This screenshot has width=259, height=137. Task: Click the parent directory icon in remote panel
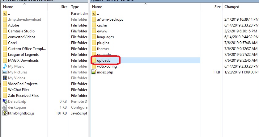[94, 14]
